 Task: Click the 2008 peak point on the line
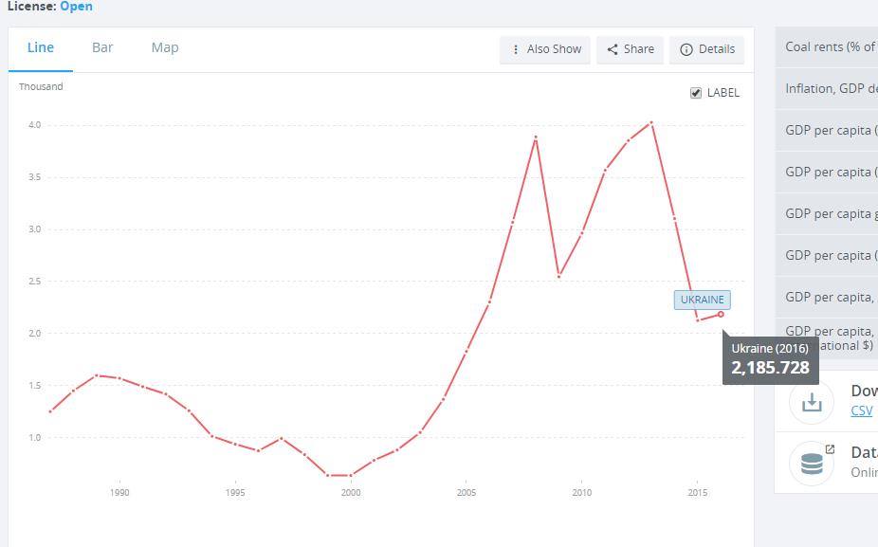click(536, 137)
